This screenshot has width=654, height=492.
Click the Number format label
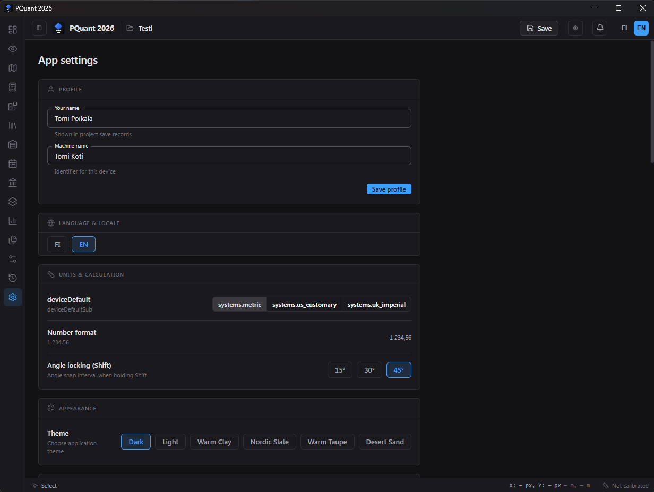(72, 332)
